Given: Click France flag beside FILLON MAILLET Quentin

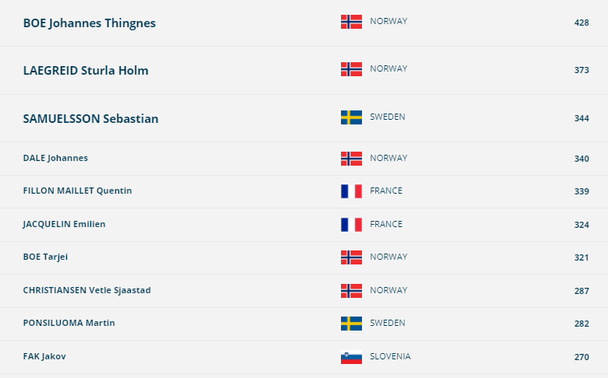Looking at the screenshot, I should pyautogui.click(x=351, y=191).
